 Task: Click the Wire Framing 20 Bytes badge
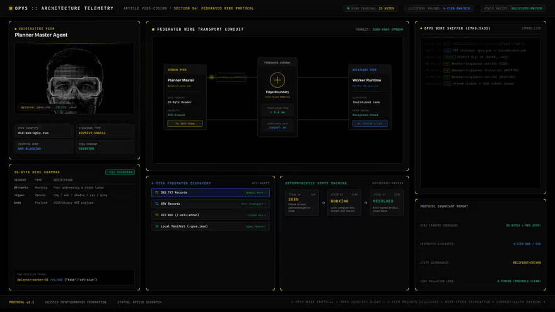(x=371, y=8)
